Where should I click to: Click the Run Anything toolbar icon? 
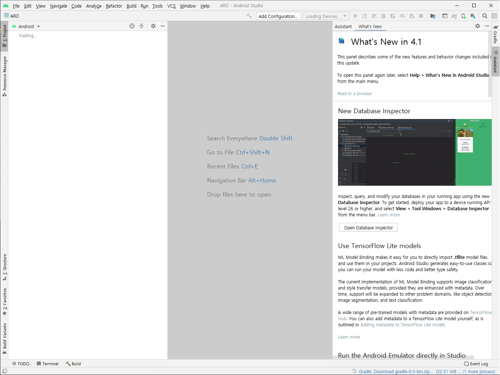pyautogui.click(x=445, y=16)
